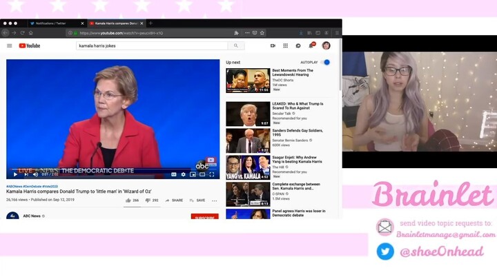497x279 pixels.
Task: Switch to the Notifications / Twitter tab
Action: pyautogui.click(x=50, y=23)
